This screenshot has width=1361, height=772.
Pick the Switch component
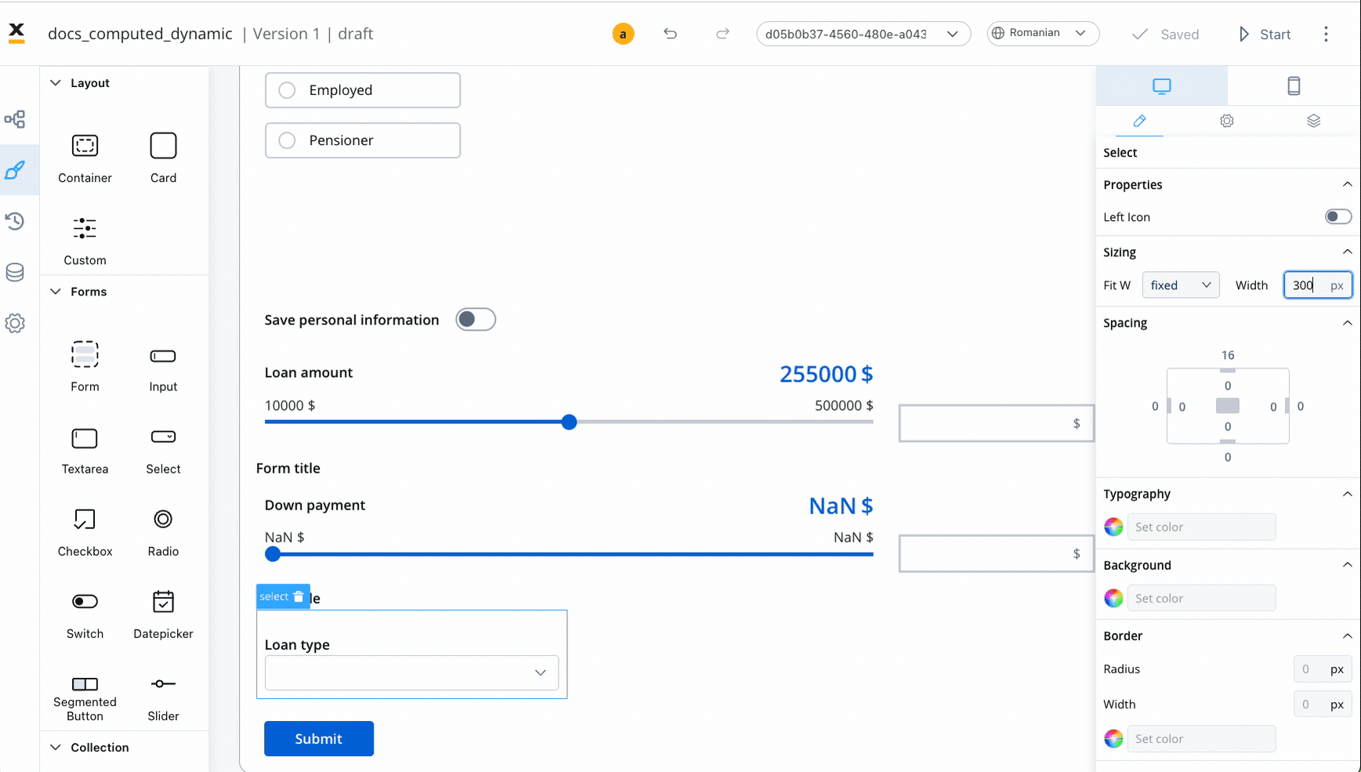click(x=85, y=614)
